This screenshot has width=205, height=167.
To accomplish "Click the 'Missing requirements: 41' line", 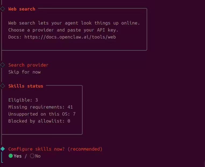I will [40, 107].
